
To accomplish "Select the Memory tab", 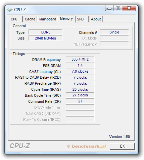I will 66,19.
